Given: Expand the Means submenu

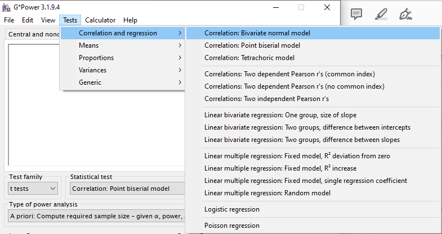Looking at the screenshot, I should click(123, 45).
